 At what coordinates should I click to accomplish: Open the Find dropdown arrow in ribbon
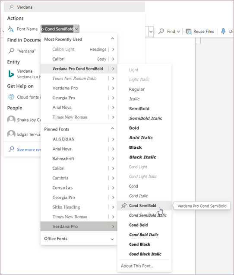point(178,32)
